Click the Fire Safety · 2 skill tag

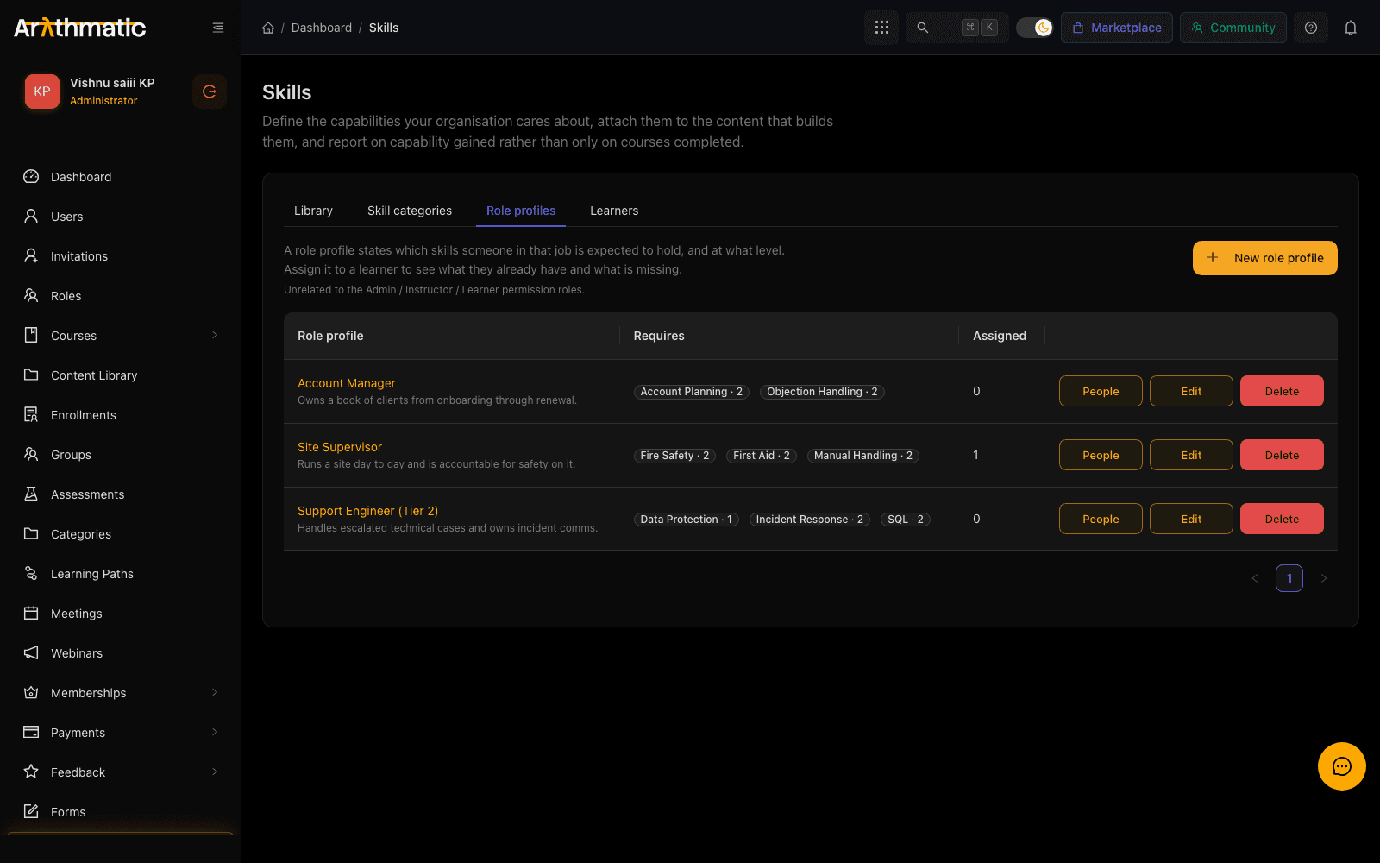(674, 456)
